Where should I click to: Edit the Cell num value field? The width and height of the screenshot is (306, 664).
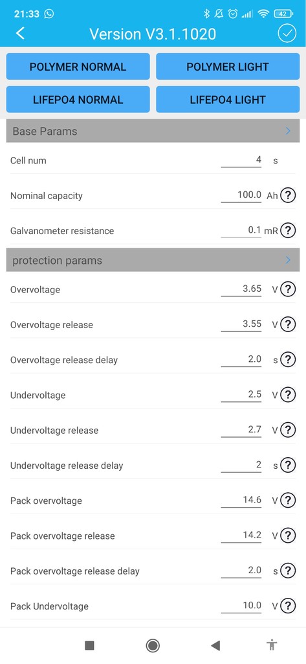point(241,160)
